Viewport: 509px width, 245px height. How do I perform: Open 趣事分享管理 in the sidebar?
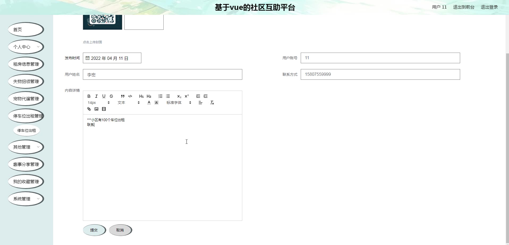click(x=26, y=164)
